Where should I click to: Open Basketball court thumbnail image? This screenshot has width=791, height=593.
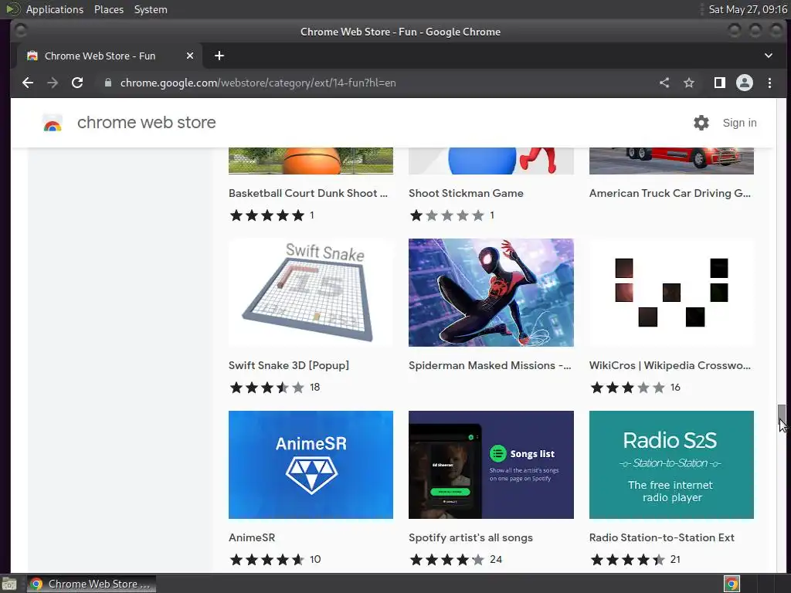pyautogui.click(x=311, y=161)
